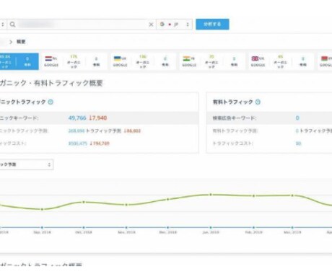Click the red keyword decrease value 7,940
332x274 pixels.
point(98,118)
